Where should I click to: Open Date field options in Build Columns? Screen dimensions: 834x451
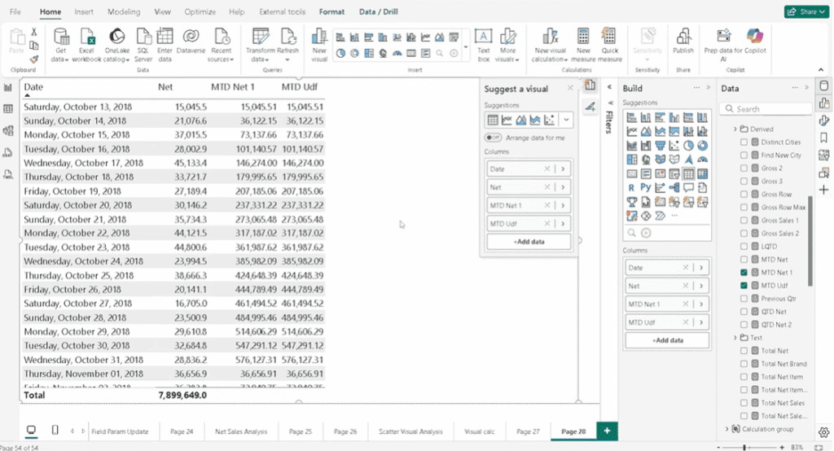tap(701, 268)
